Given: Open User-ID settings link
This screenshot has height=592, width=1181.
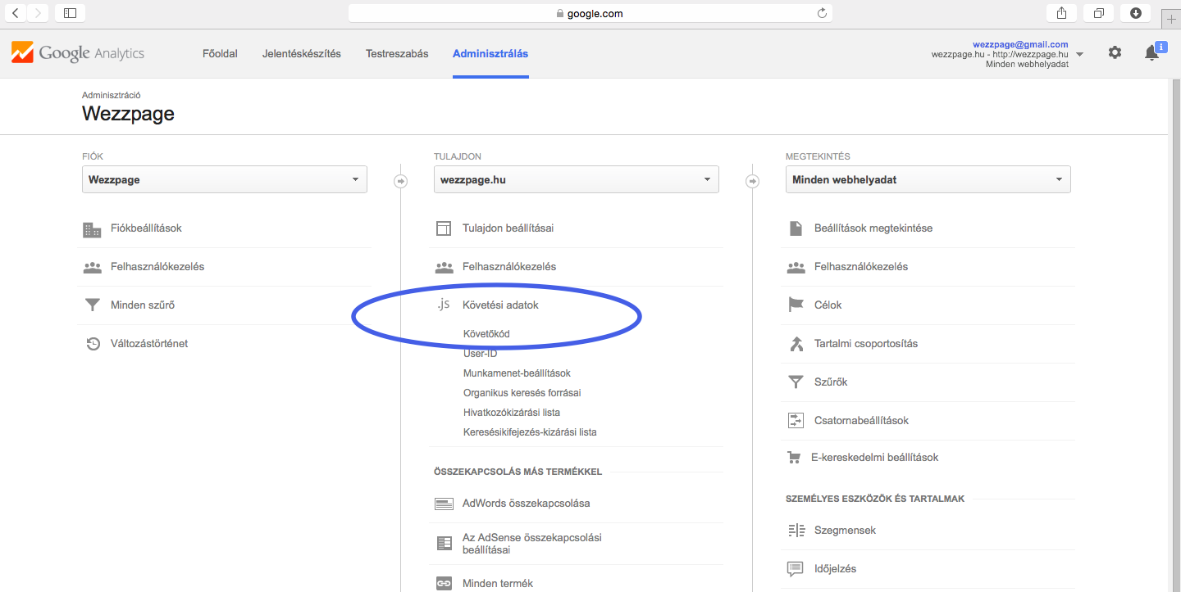Looking at the screenshot, I should [x=480, y=354].
